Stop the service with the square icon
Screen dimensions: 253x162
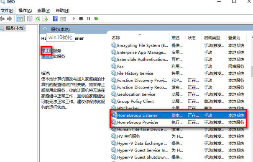tap(81, 18)
